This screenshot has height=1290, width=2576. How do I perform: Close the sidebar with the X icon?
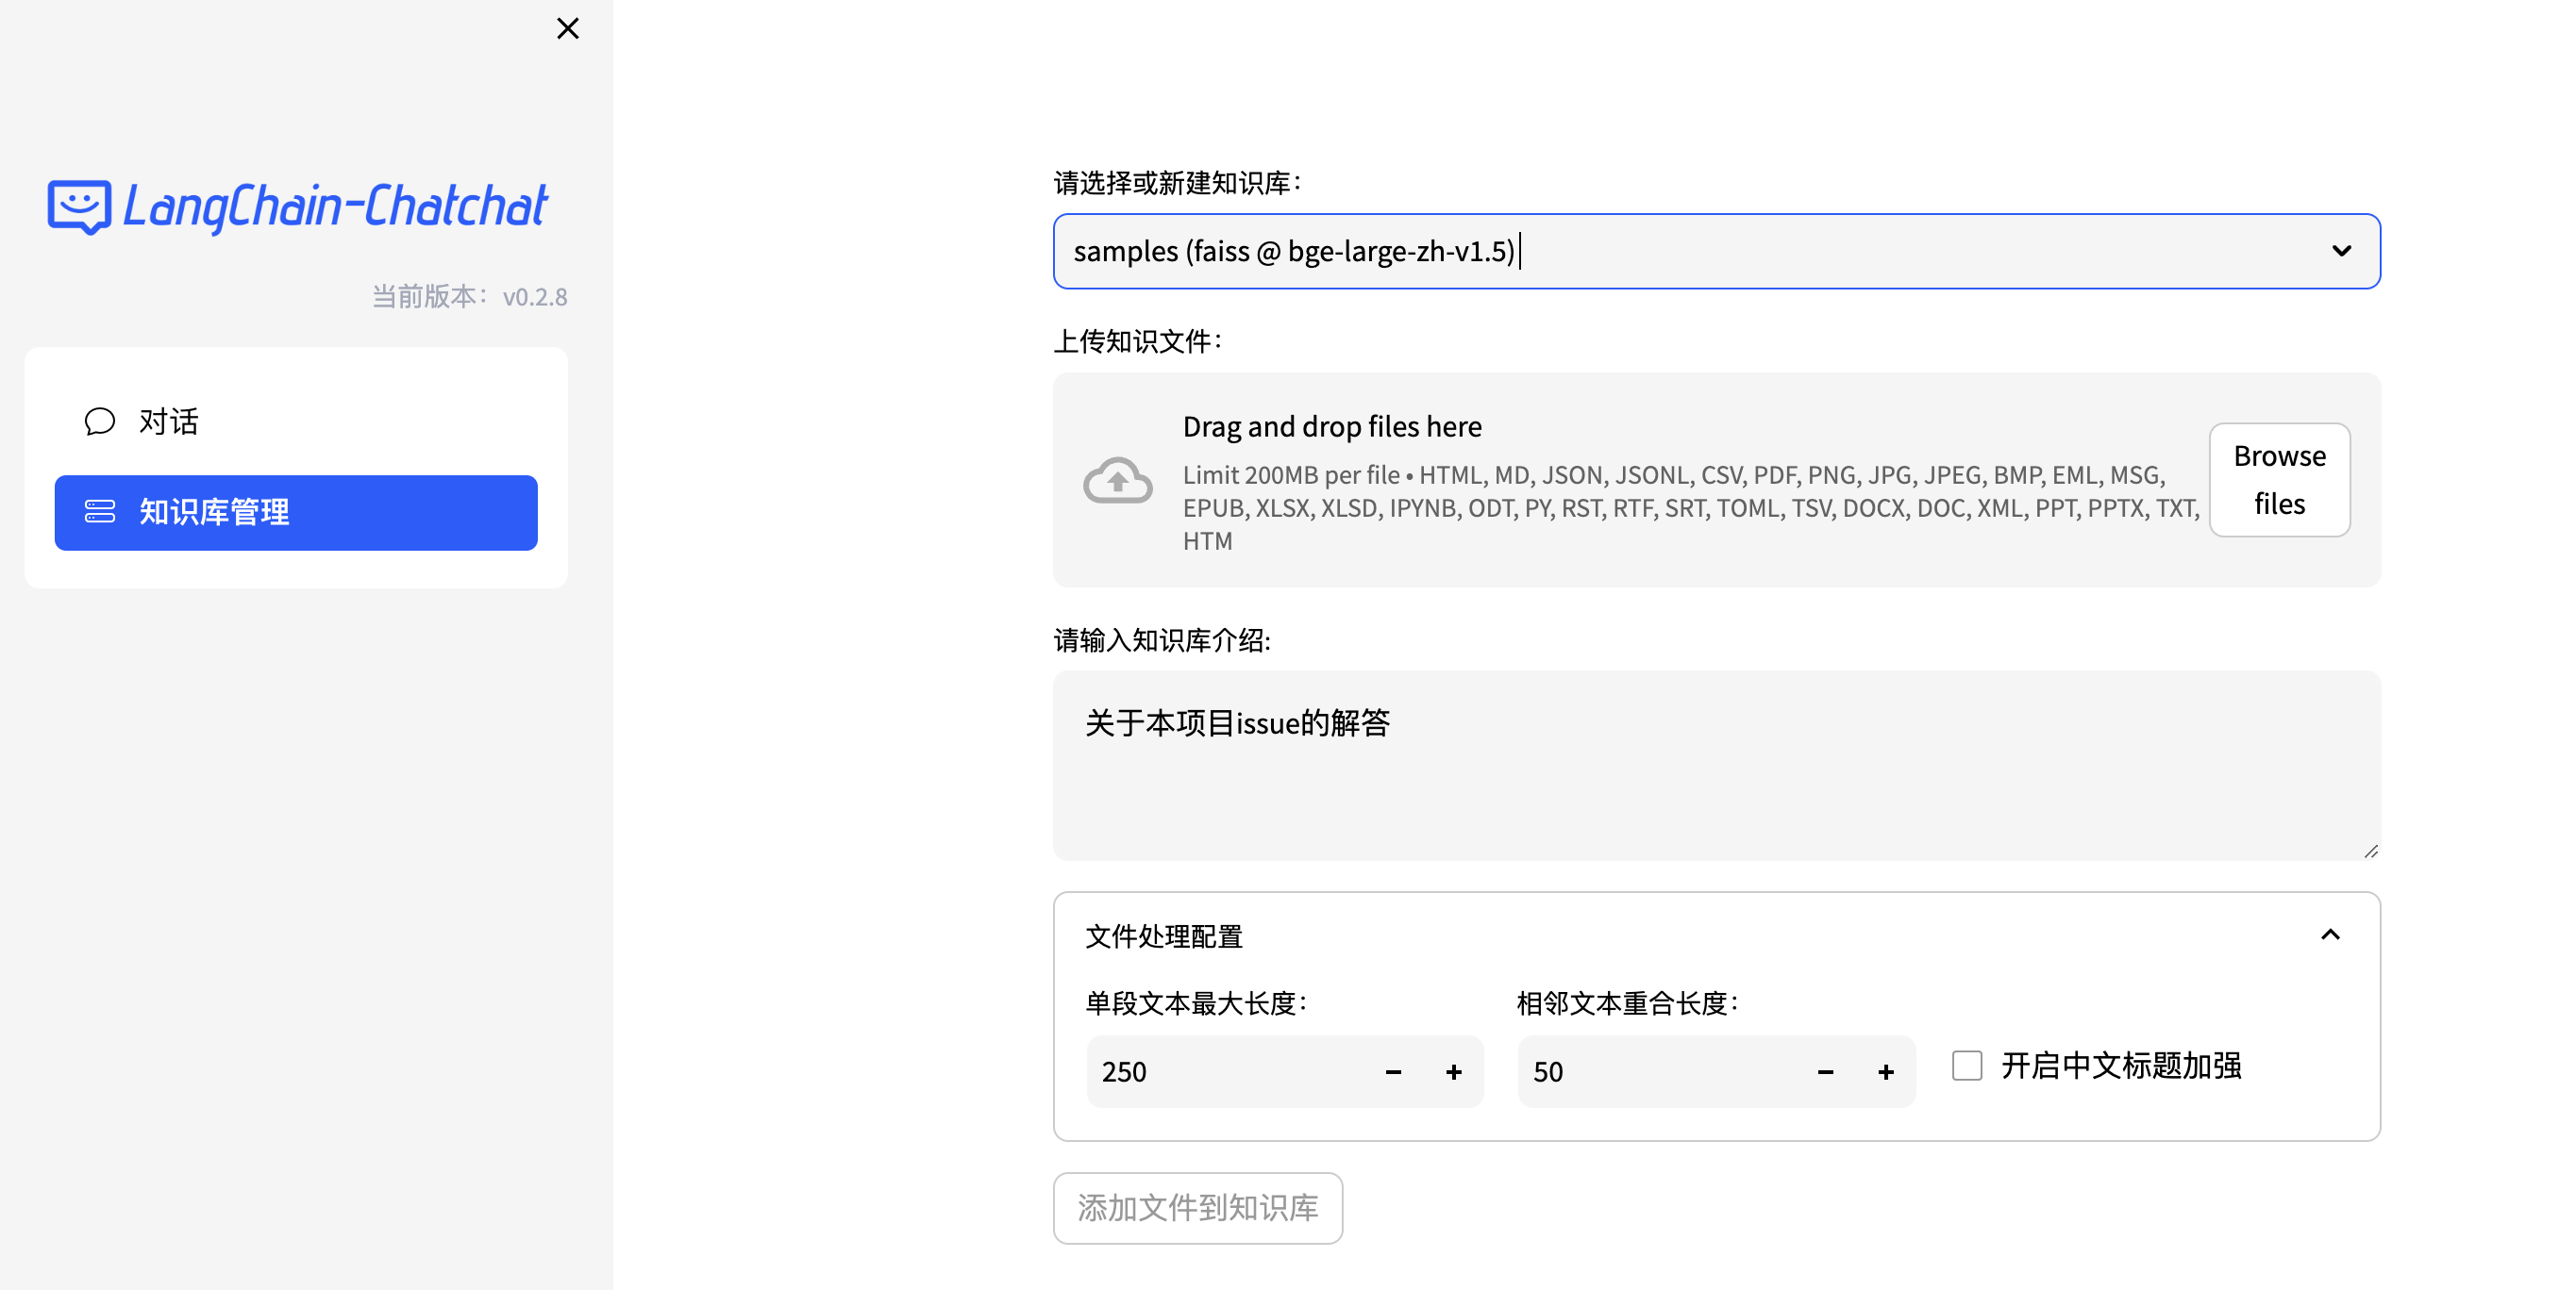[567, 28]
